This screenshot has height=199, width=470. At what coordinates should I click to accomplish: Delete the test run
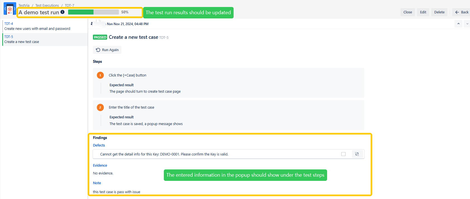click(439, 12)
